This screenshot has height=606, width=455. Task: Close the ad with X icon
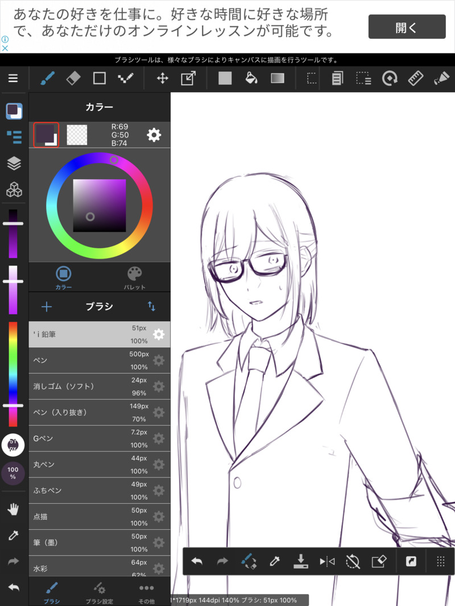[x=5, y=48]
